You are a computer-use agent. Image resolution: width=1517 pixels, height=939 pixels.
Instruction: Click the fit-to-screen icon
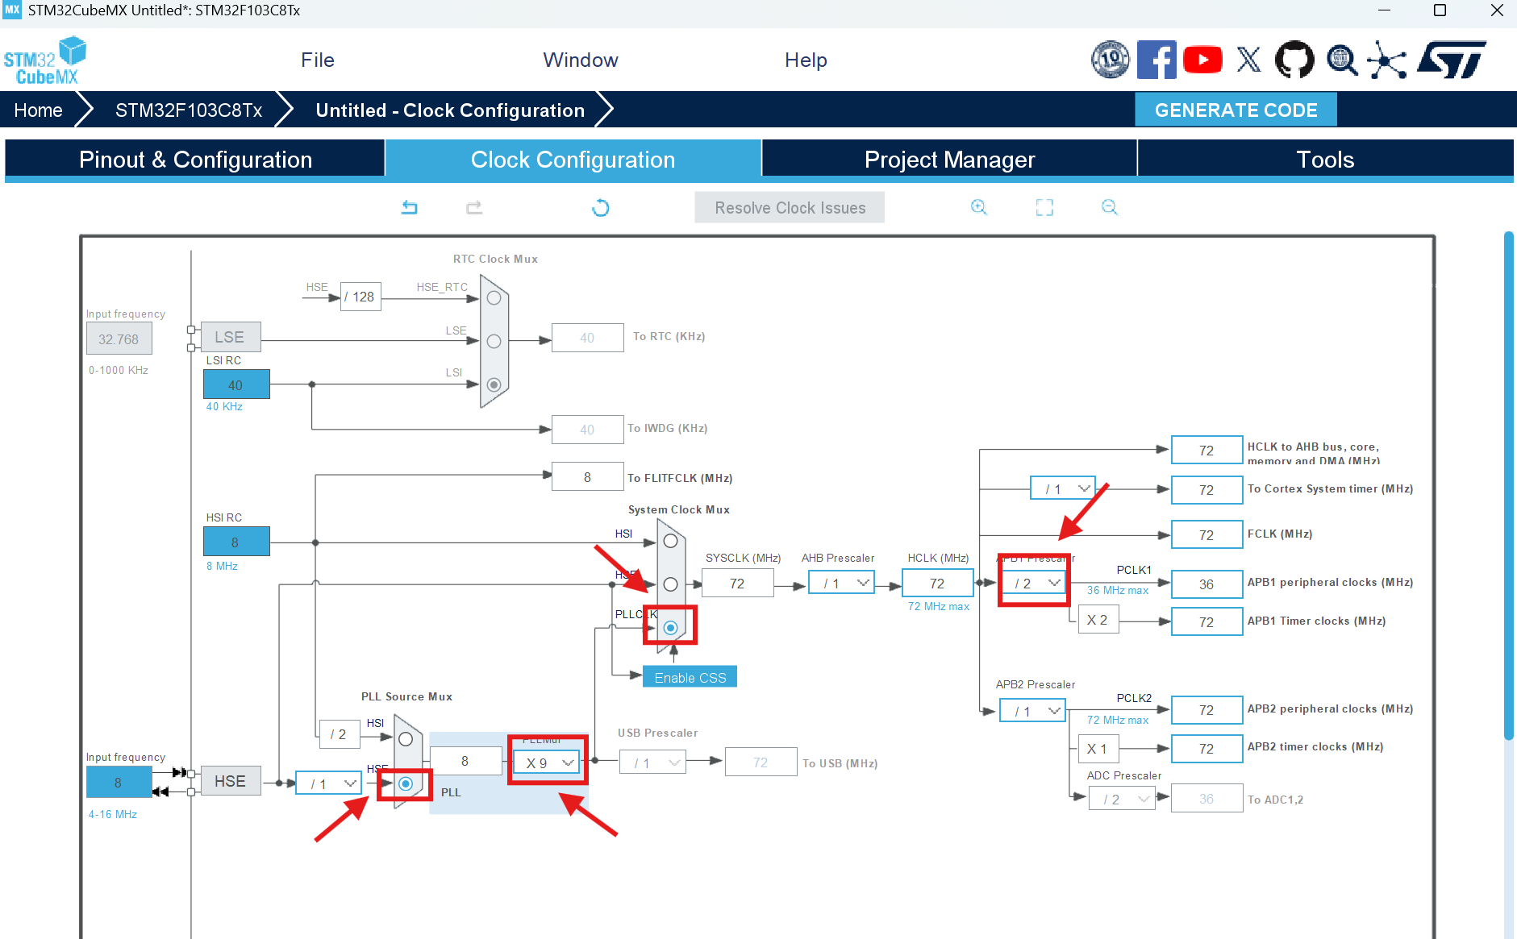[x=1044, y=207]
